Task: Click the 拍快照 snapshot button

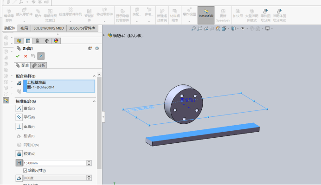Action: pyautogui.click(x=238, y=13)
